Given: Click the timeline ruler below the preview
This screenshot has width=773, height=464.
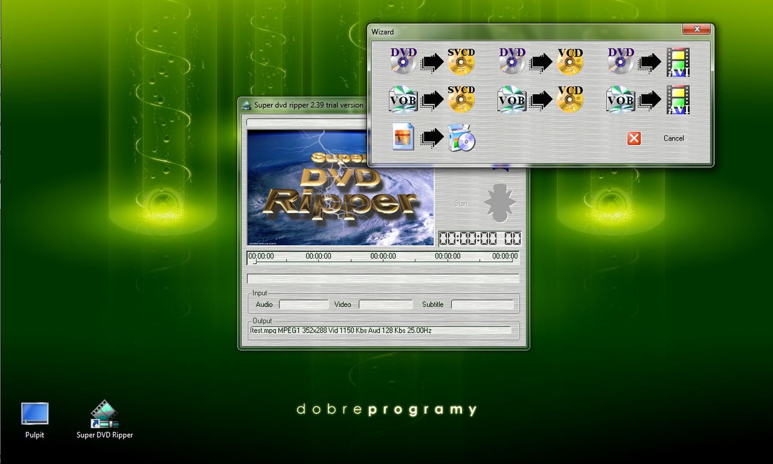Looking at the screenshot, I should (x=383, y=258).
